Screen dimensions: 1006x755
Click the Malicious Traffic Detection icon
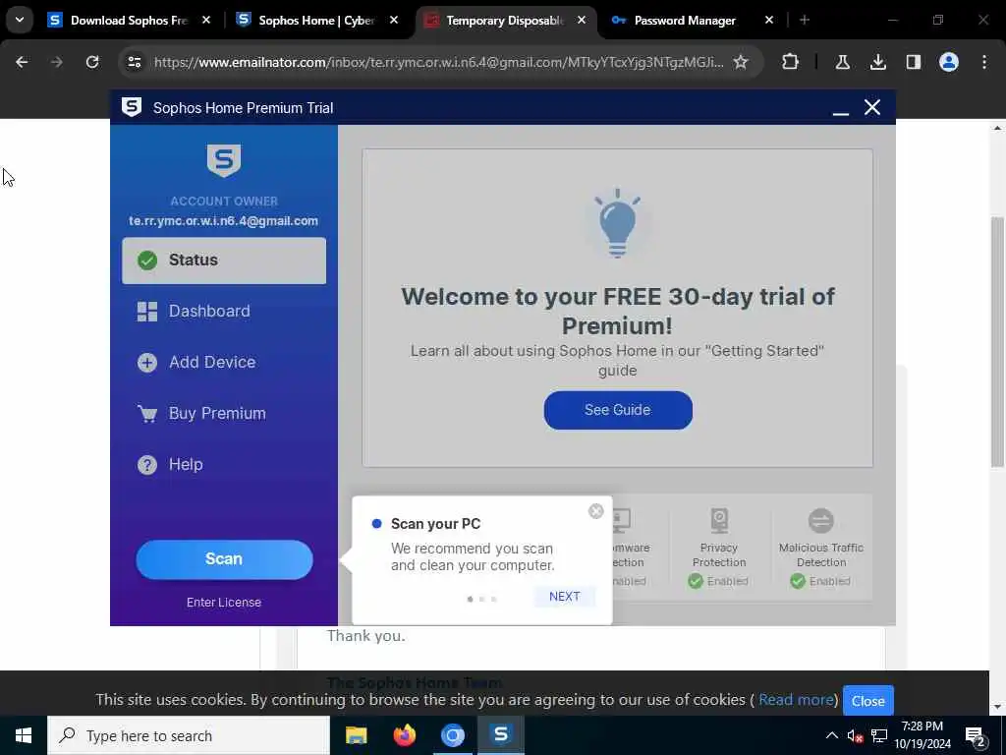(821, 521)
